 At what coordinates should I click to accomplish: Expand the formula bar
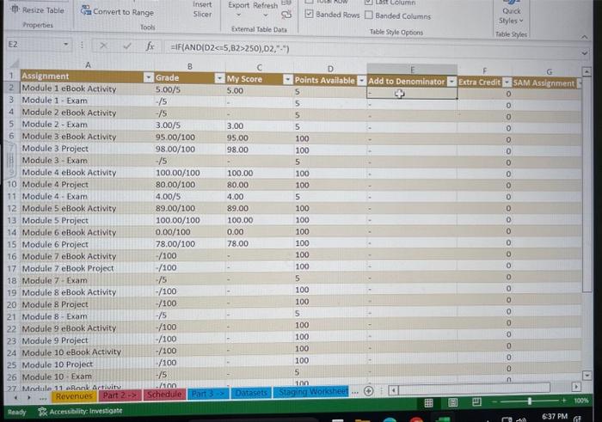click(x=584, y=53)
